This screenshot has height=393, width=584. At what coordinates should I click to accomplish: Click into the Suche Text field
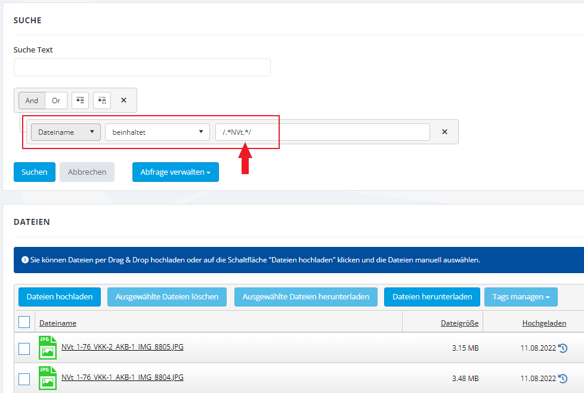point(142,67)
